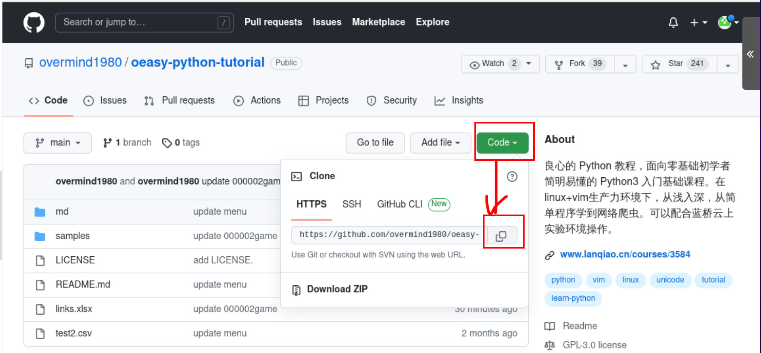Star the repository

click(x=680, y=64)
